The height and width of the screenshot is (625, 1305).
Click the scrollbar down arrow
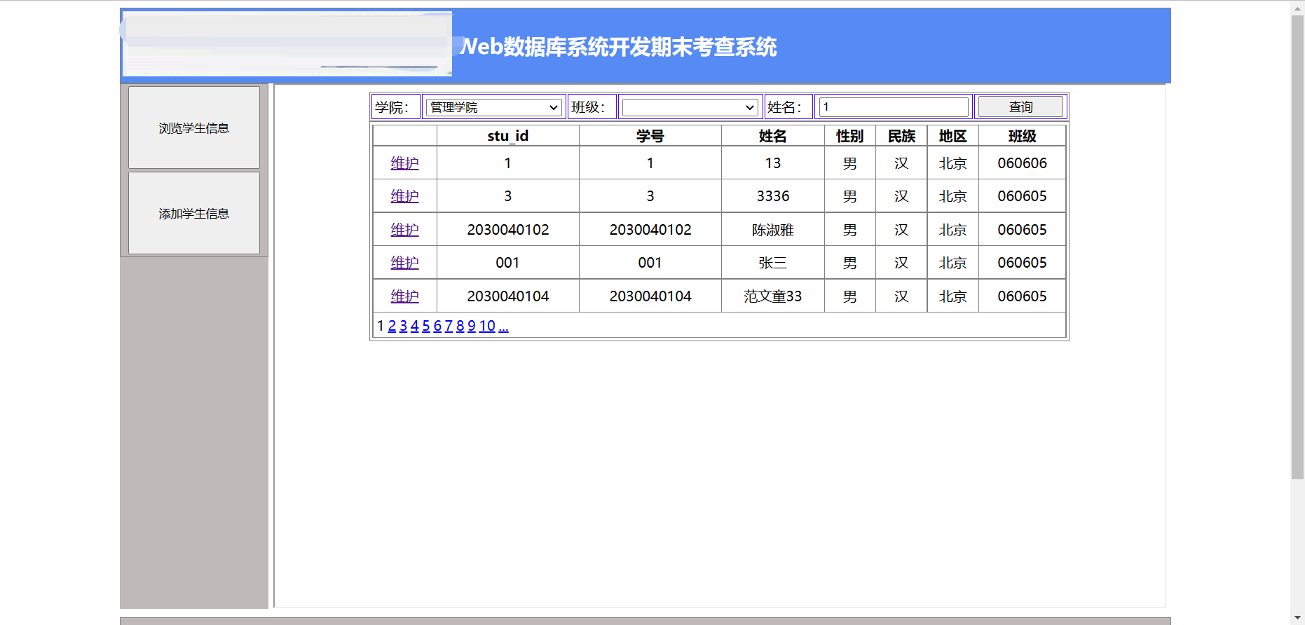tap(1297, 618)
